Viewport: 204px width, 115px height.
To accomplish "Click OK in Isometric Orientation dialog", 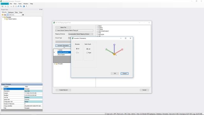I will pyautogui.click(x=115, y=73).
